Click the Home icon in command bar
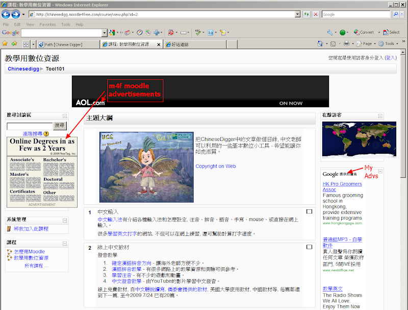The width and height of the screenshot is (408, 310). pos(320,43)
